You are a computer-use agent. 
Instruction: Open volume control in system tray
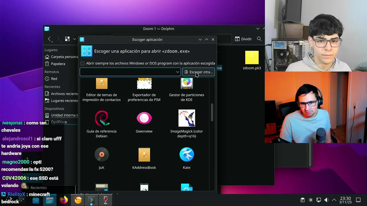pyautogui.click(x=326, y=200)
